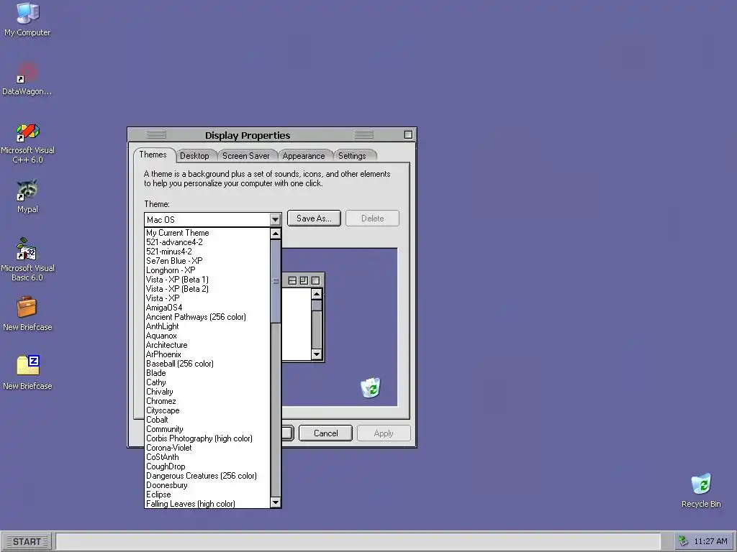737x552 pixels.
Task: Select the Cityscape theme
Action: tap(207, 410)
